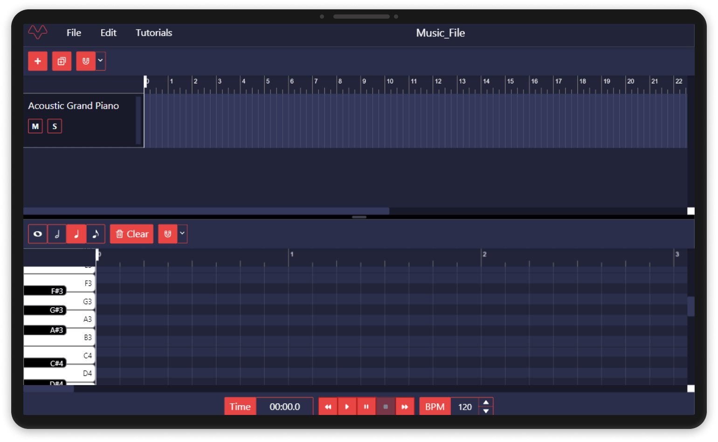Viewport: 718px width, 442px height.
Task: Solo the Acoustic Grand Piano track
Action: 55,126
